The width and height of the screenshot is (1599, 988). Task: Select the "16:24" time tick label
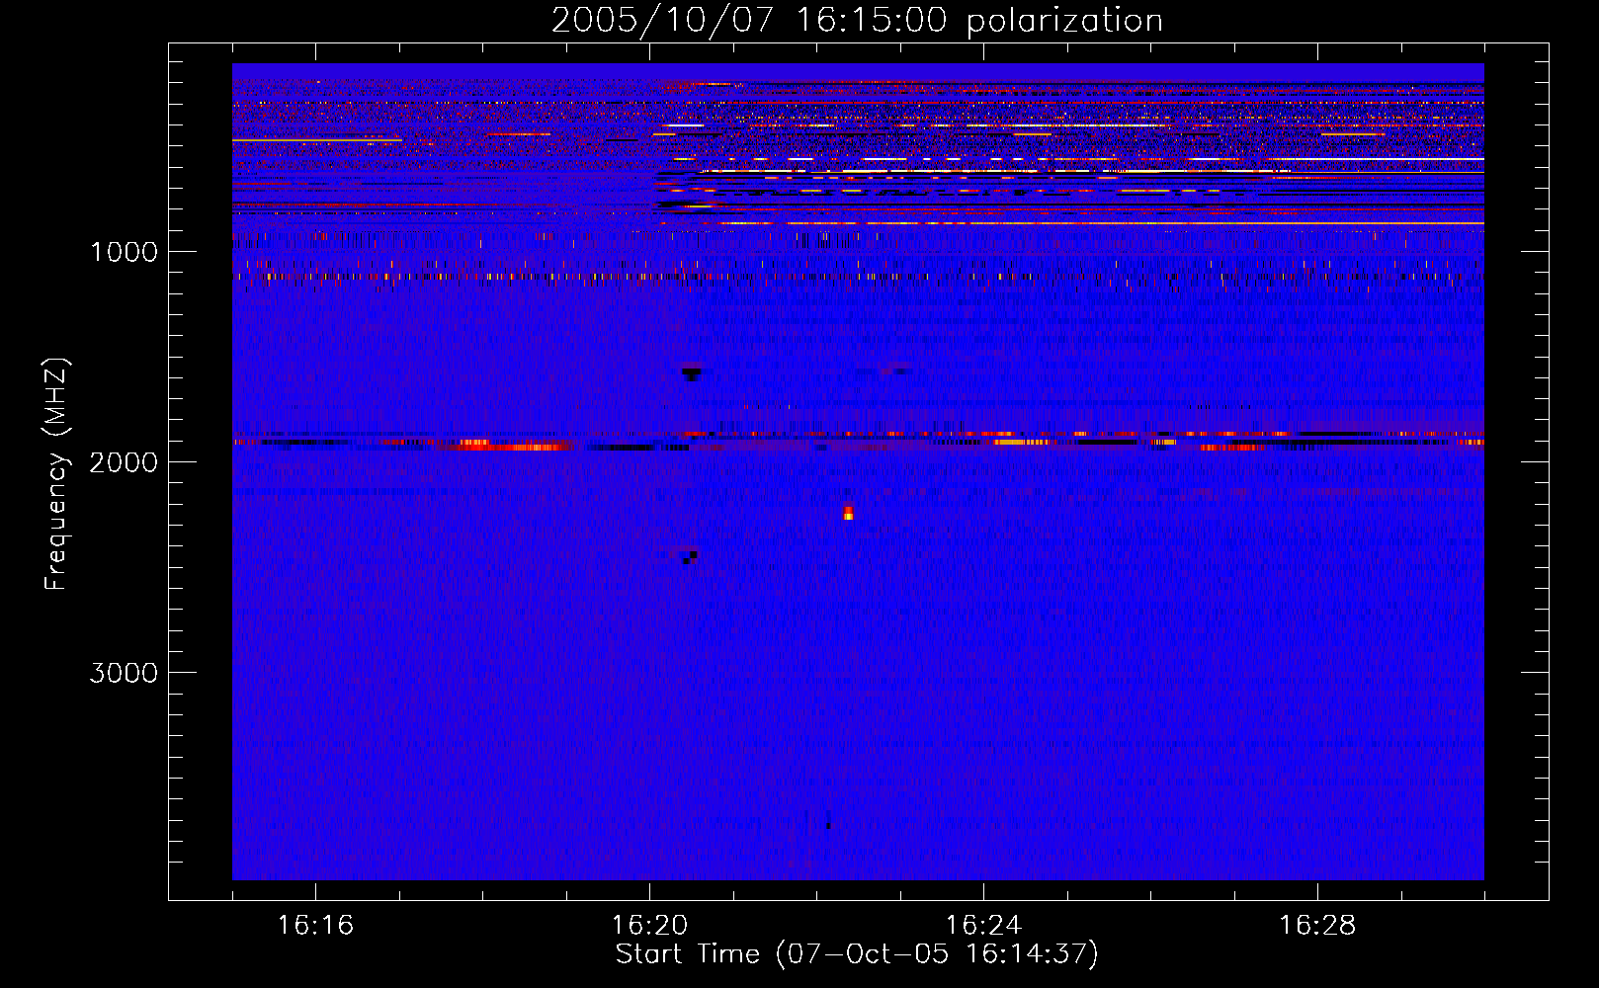[x=983, y=925]
